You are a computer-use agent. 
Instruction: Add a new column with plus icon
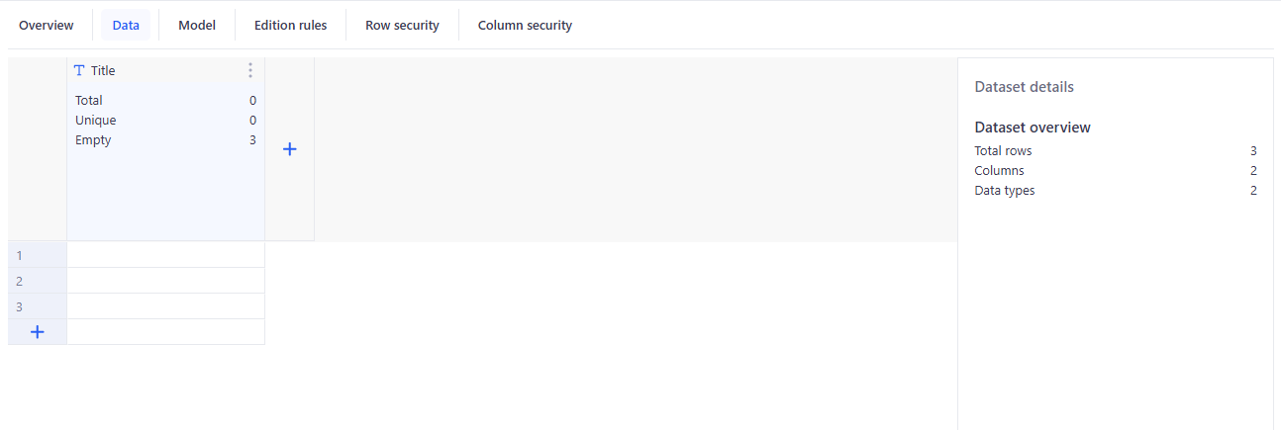click(x=290, y=149)
